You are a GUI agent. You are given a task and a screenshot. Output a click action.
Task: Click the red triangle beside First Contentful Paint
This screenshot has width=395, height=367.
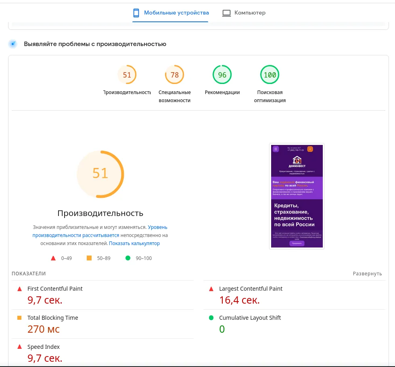pyautogui.click(x=19, y=289)
